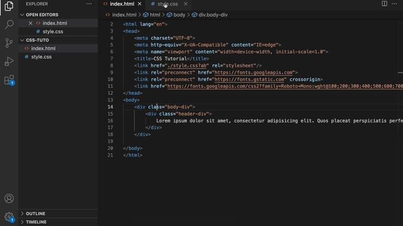Close index.html in Open Editors list
Viewport: 403px width, 226px height.
30,23
